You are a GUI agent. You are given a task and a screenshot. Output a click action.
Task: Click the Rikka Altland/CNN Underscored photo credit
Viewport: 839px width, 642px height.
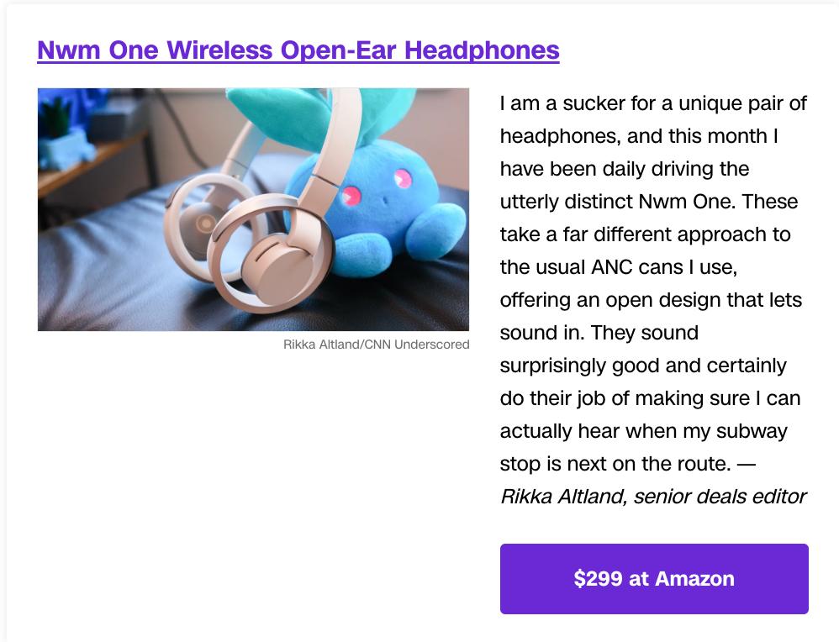pos(376,345)
